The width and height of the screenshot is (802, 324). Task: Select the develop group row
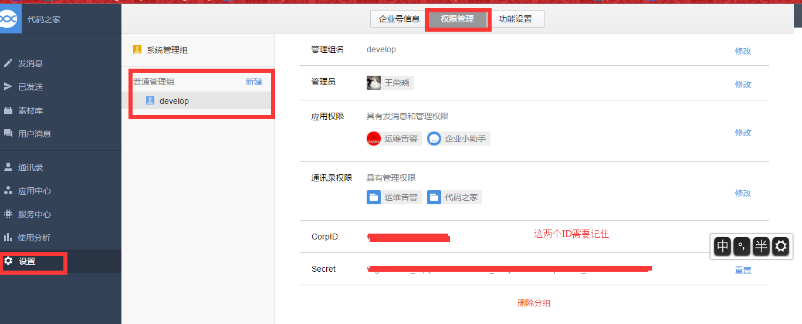point(198,101)
